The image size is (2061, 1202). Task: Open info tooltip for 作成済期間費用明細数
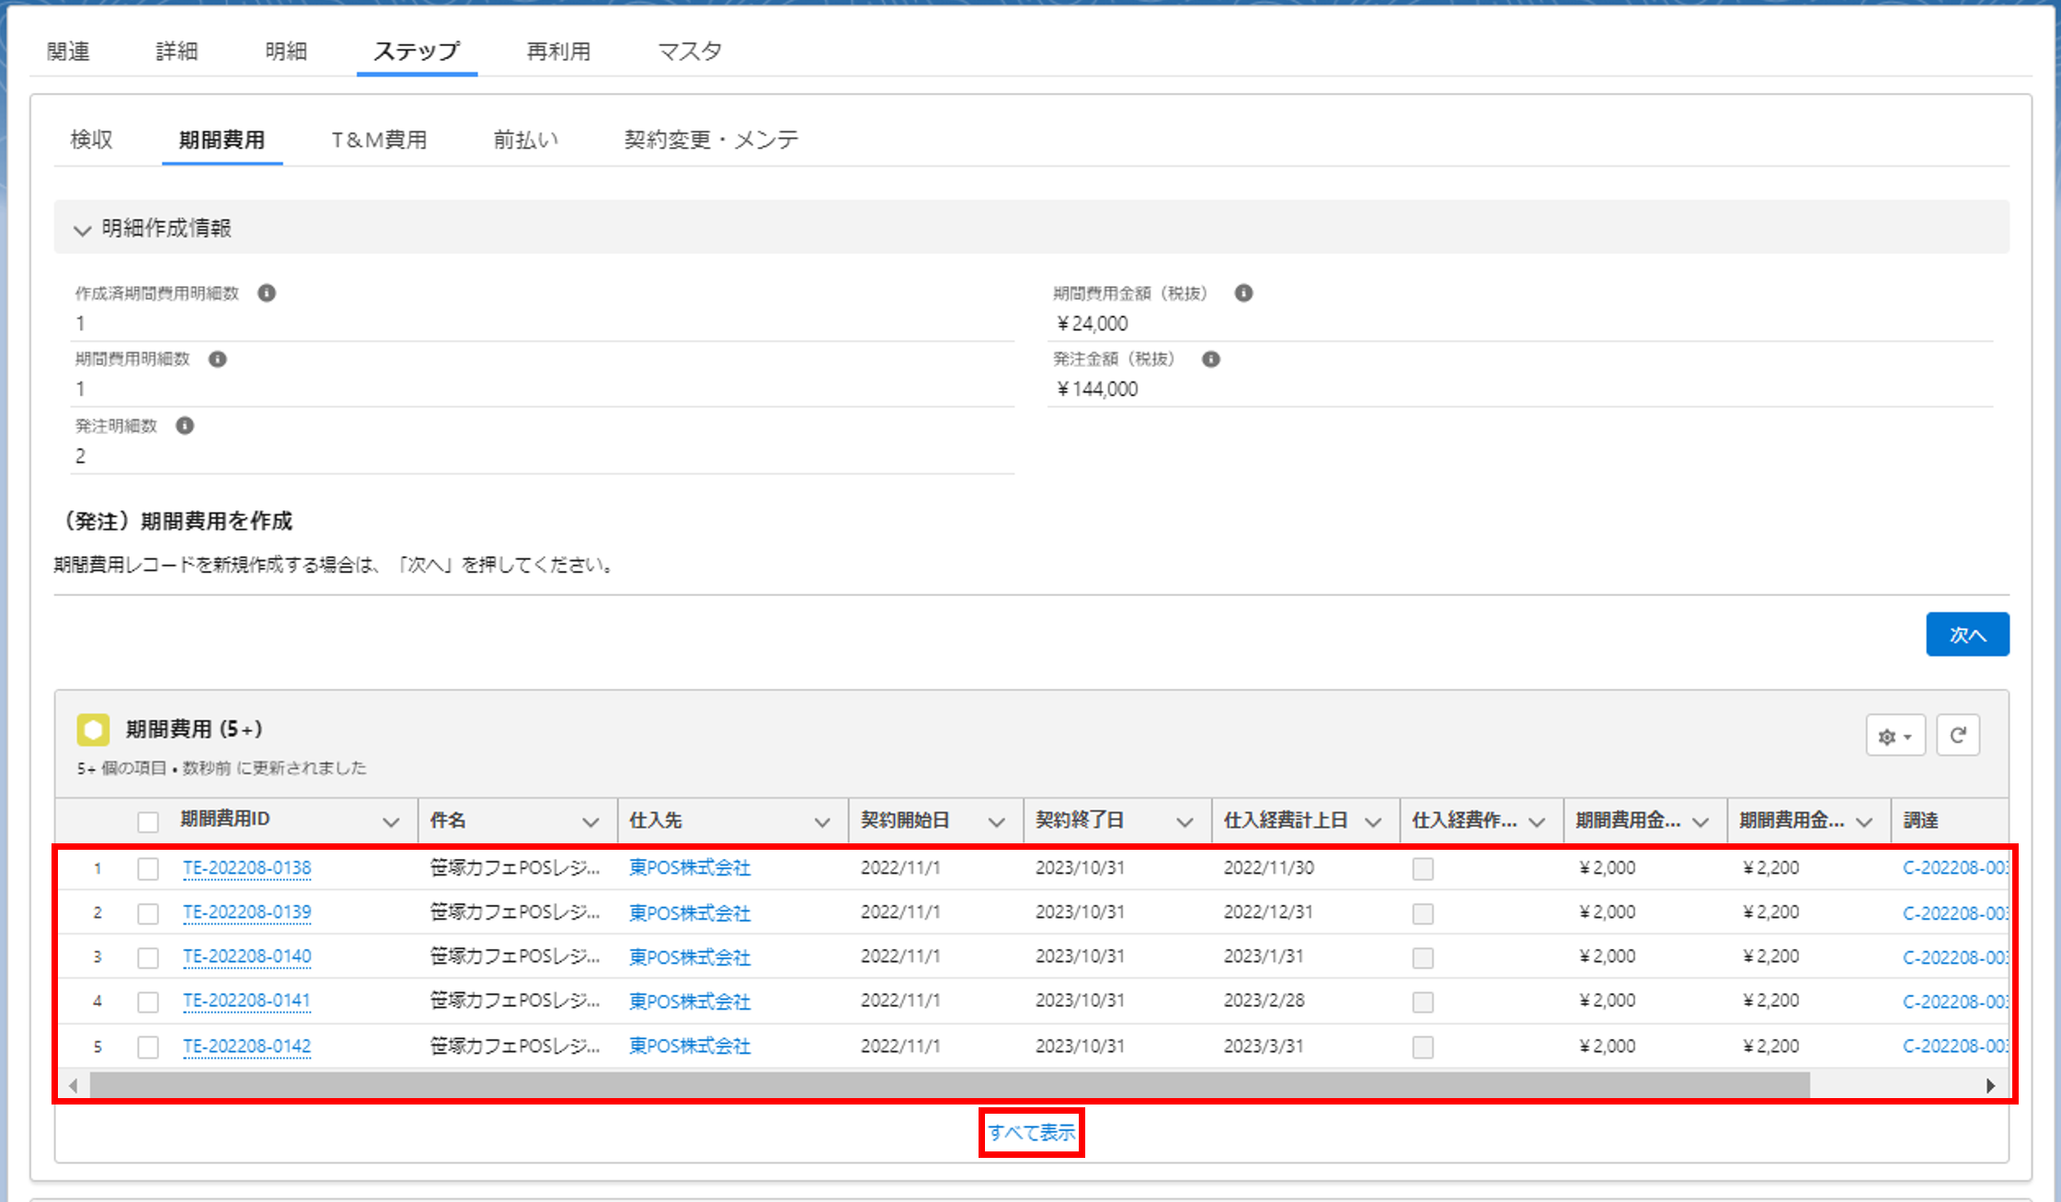click(267, 293)
